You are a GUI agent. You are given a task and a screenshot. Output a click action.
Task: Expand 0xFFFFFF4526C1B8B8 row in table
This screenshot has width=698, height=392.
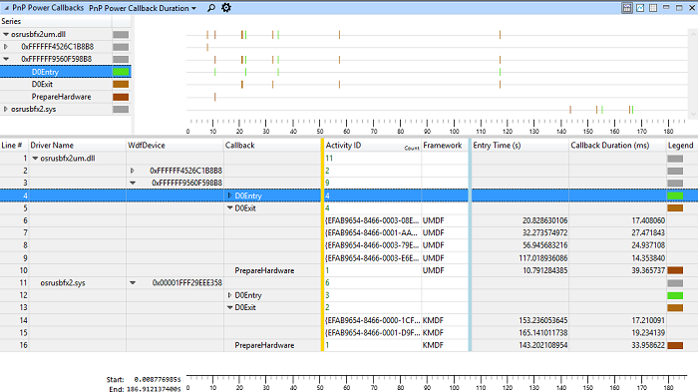click(133, 171)
